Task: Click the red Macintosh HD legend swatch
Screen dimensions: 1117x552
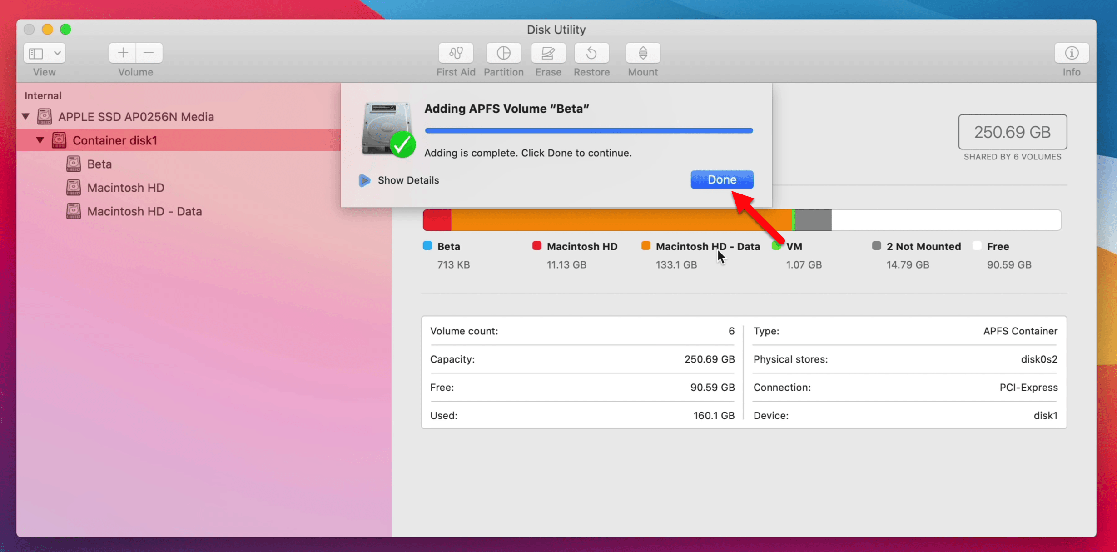Action: point(537,246)
